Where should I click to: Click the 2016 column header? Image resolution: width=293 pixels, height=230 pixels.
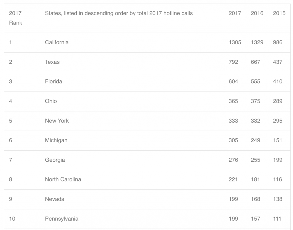[x=257, y=13]
